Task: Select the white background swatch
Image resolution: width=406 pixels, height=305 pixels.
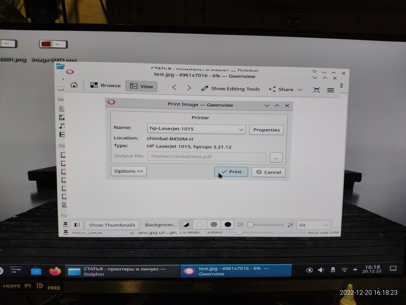Action: (200, 225)
